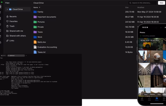Screen dimensions: 166x106
Task: Select the Important documents name
Action: 47,17
